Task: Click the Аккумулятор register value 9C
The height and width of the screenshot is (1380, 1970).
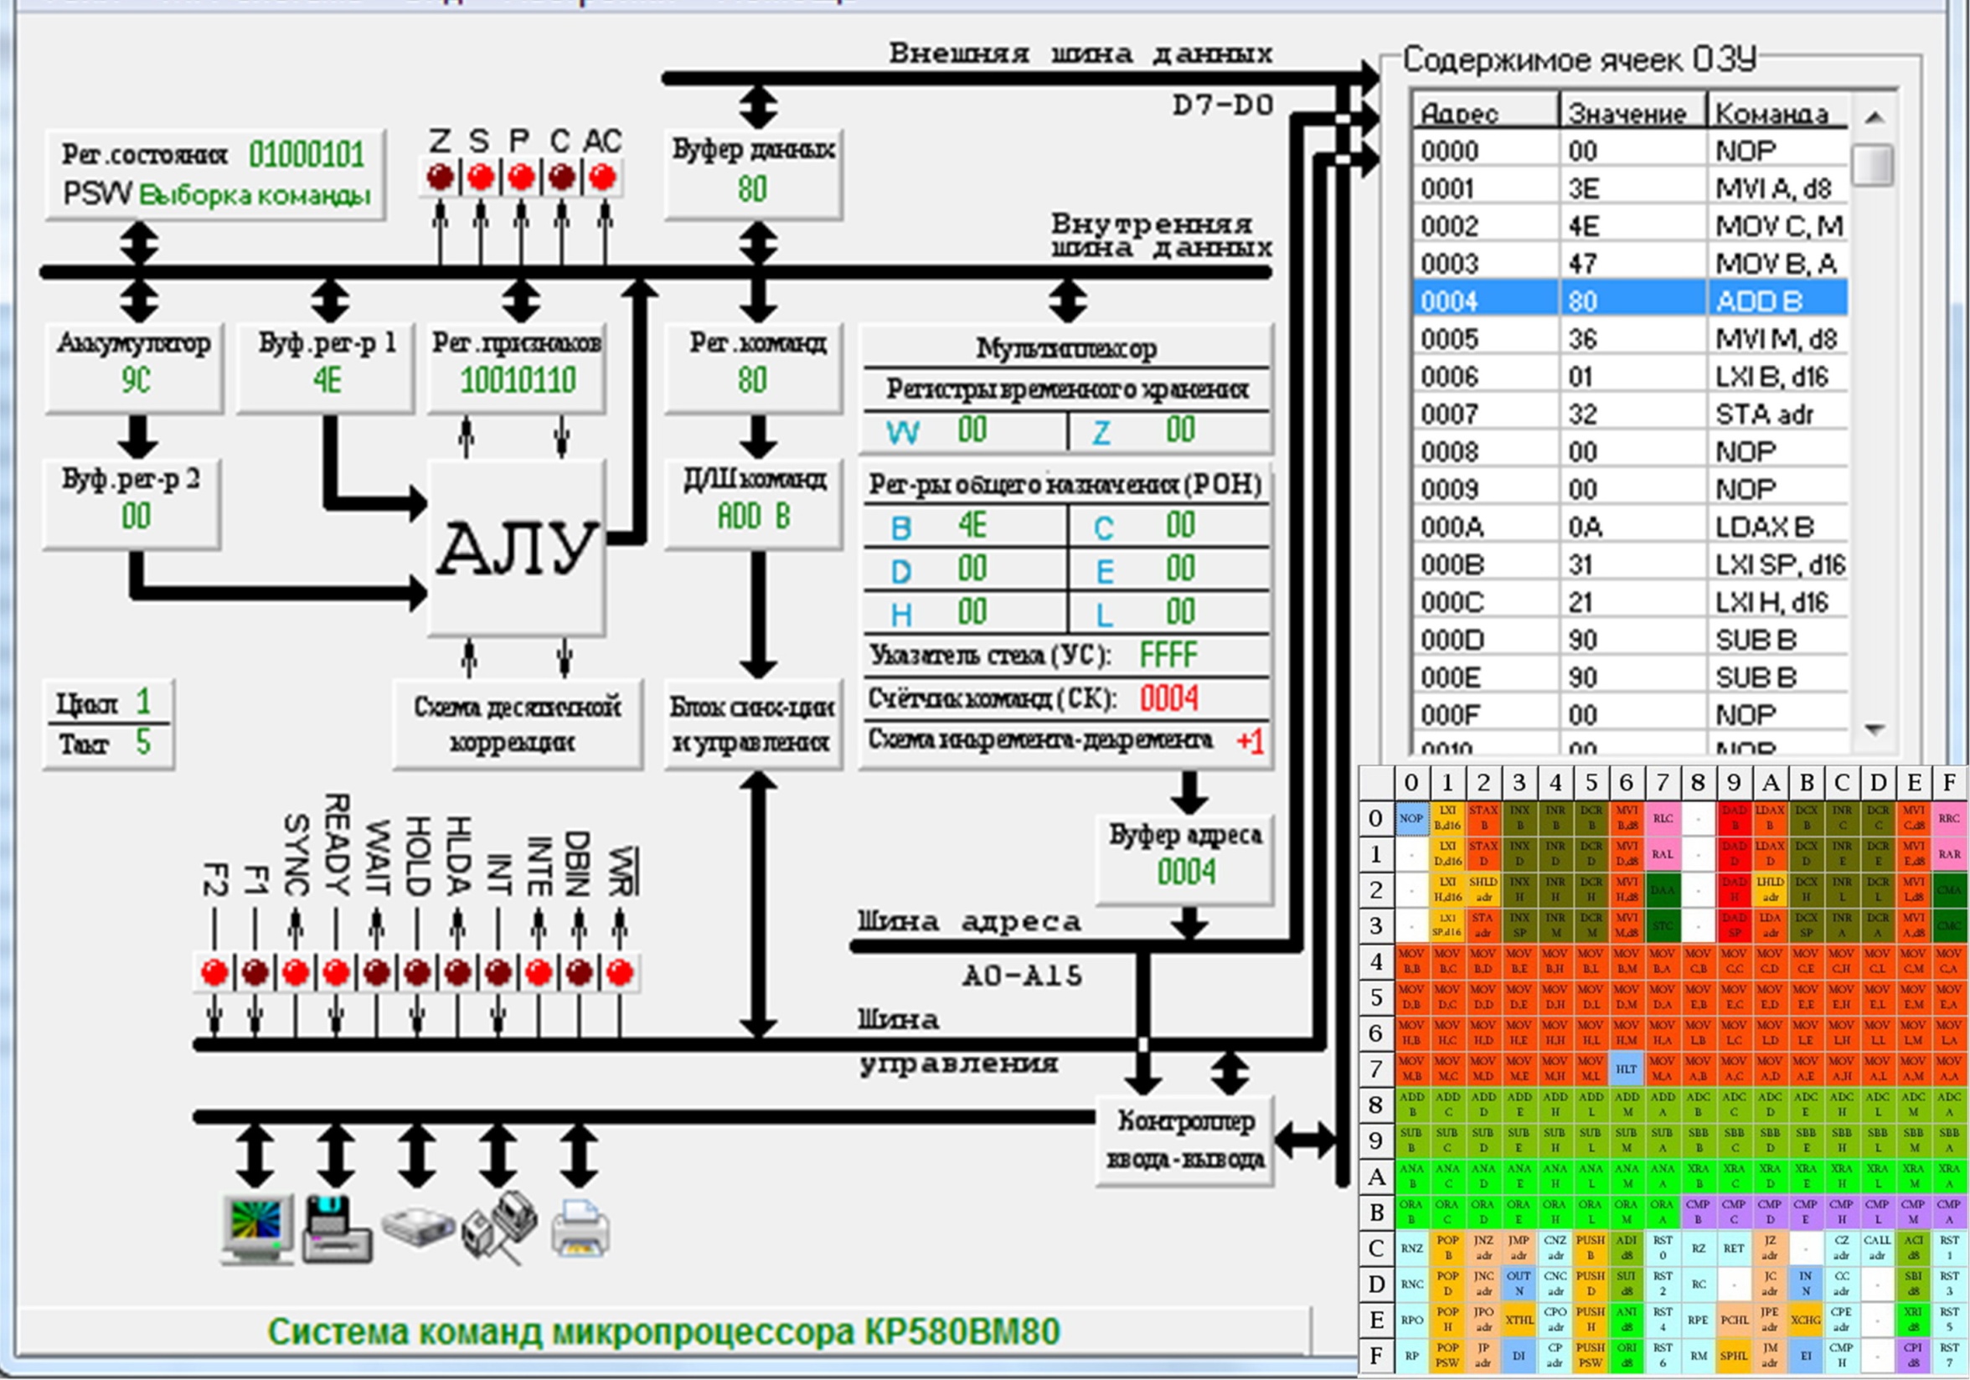Action: 136,380
